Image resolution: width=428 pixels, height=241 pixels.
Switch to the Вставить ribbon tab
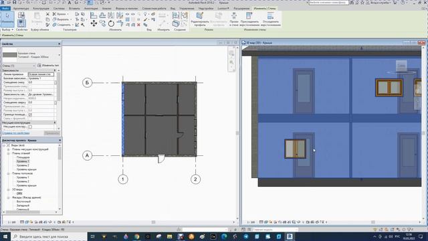74,9
